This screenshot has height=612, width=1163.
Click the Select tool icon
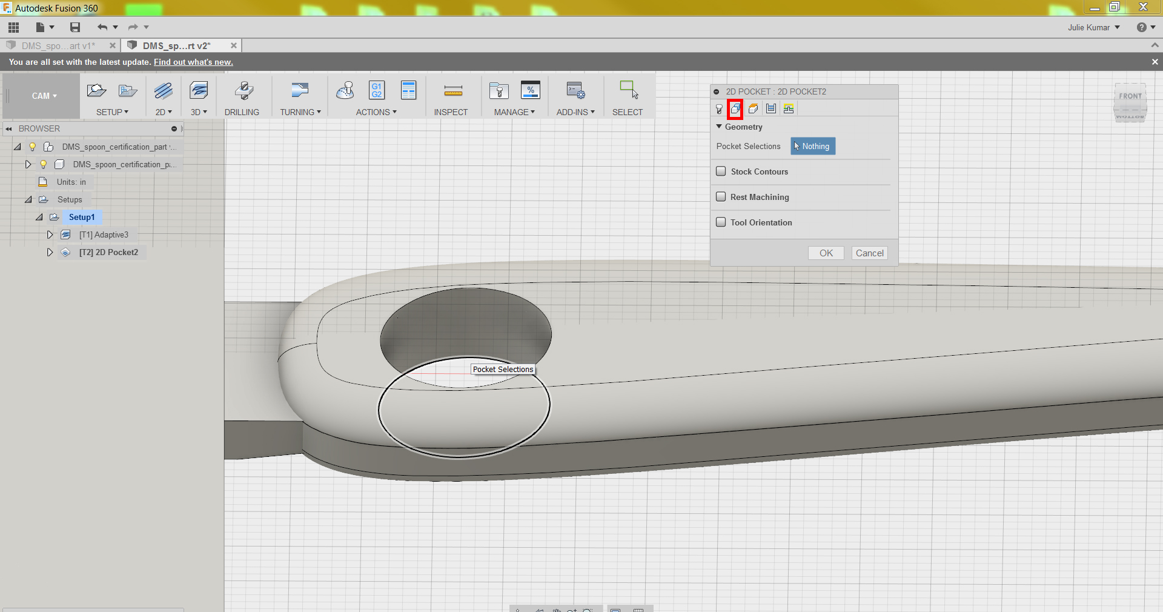pyautogui.click(x=629, y=91)
